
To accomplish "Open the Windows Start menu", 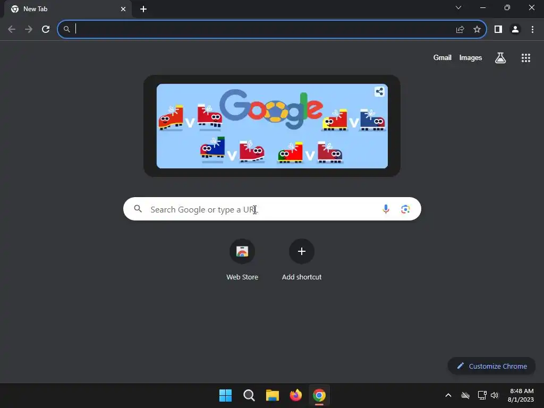I will click(225, 395).
